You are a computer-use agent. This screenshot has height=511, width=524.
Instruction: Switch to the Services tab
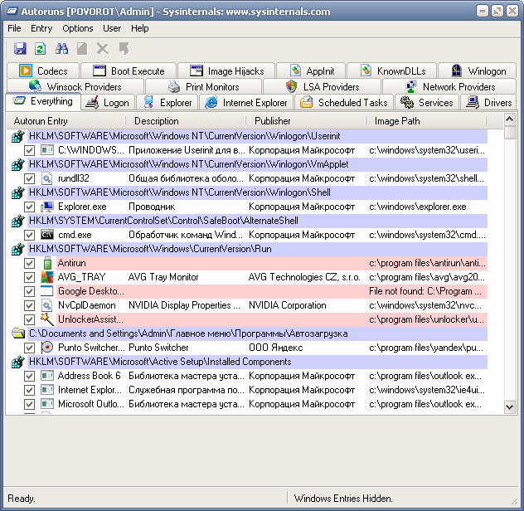(427, 103)
